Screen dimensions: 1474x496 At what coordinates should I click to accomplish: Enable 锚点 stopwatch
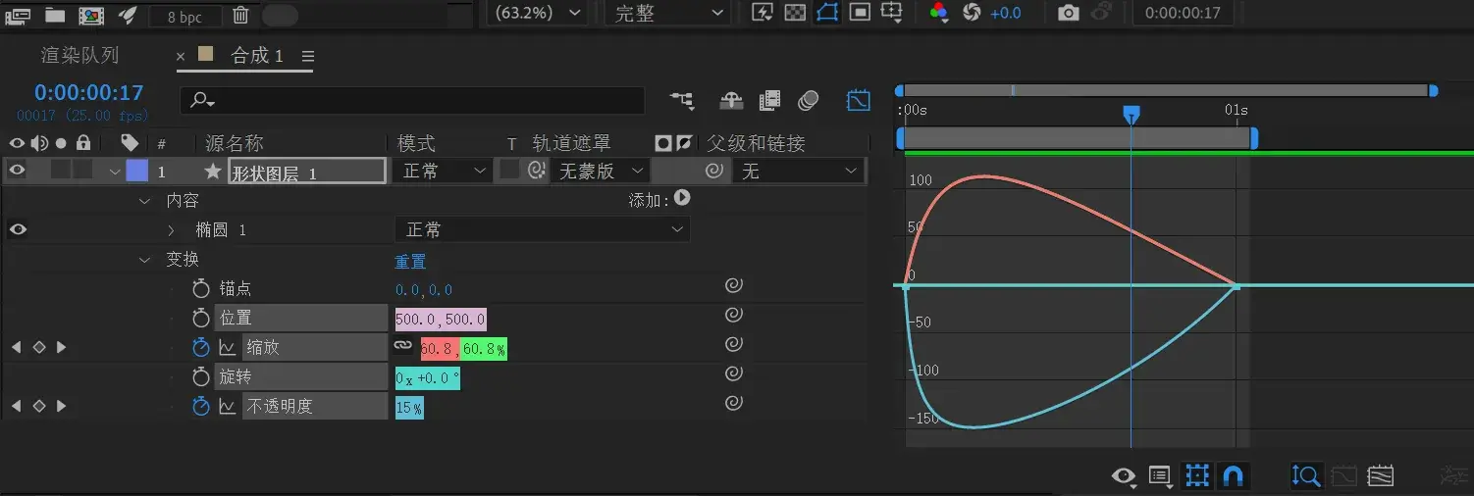click(x=201, y=288)
